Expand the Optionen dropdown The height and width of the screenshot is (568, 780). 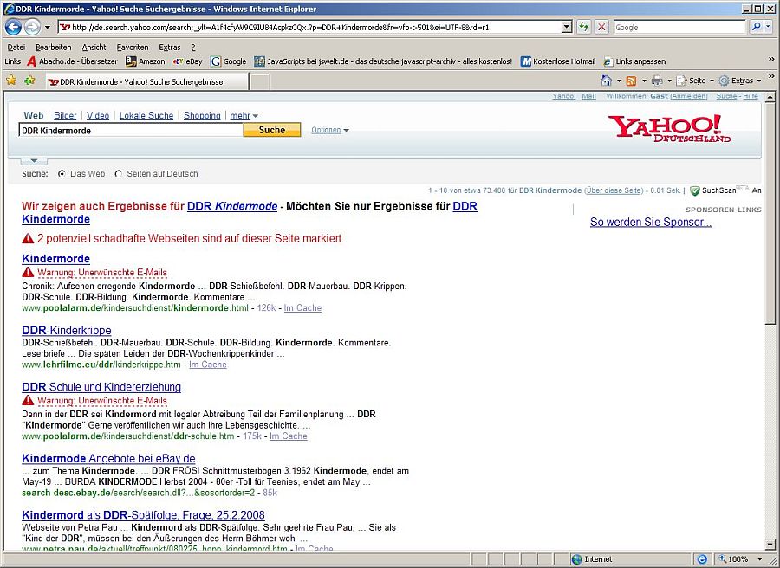(330, 130)
